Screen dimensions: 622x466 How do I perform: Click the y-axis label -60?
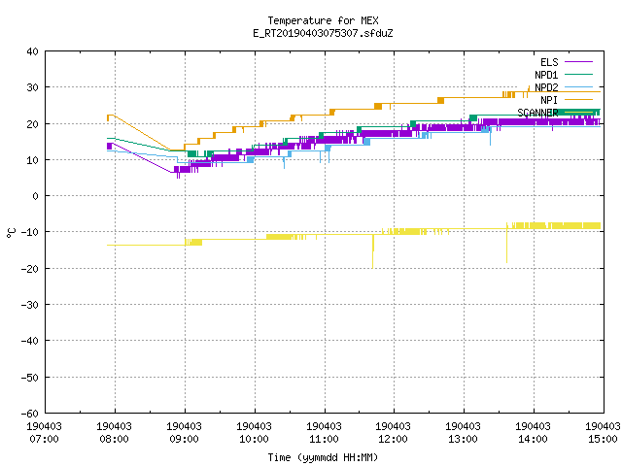tap(30, 414)
